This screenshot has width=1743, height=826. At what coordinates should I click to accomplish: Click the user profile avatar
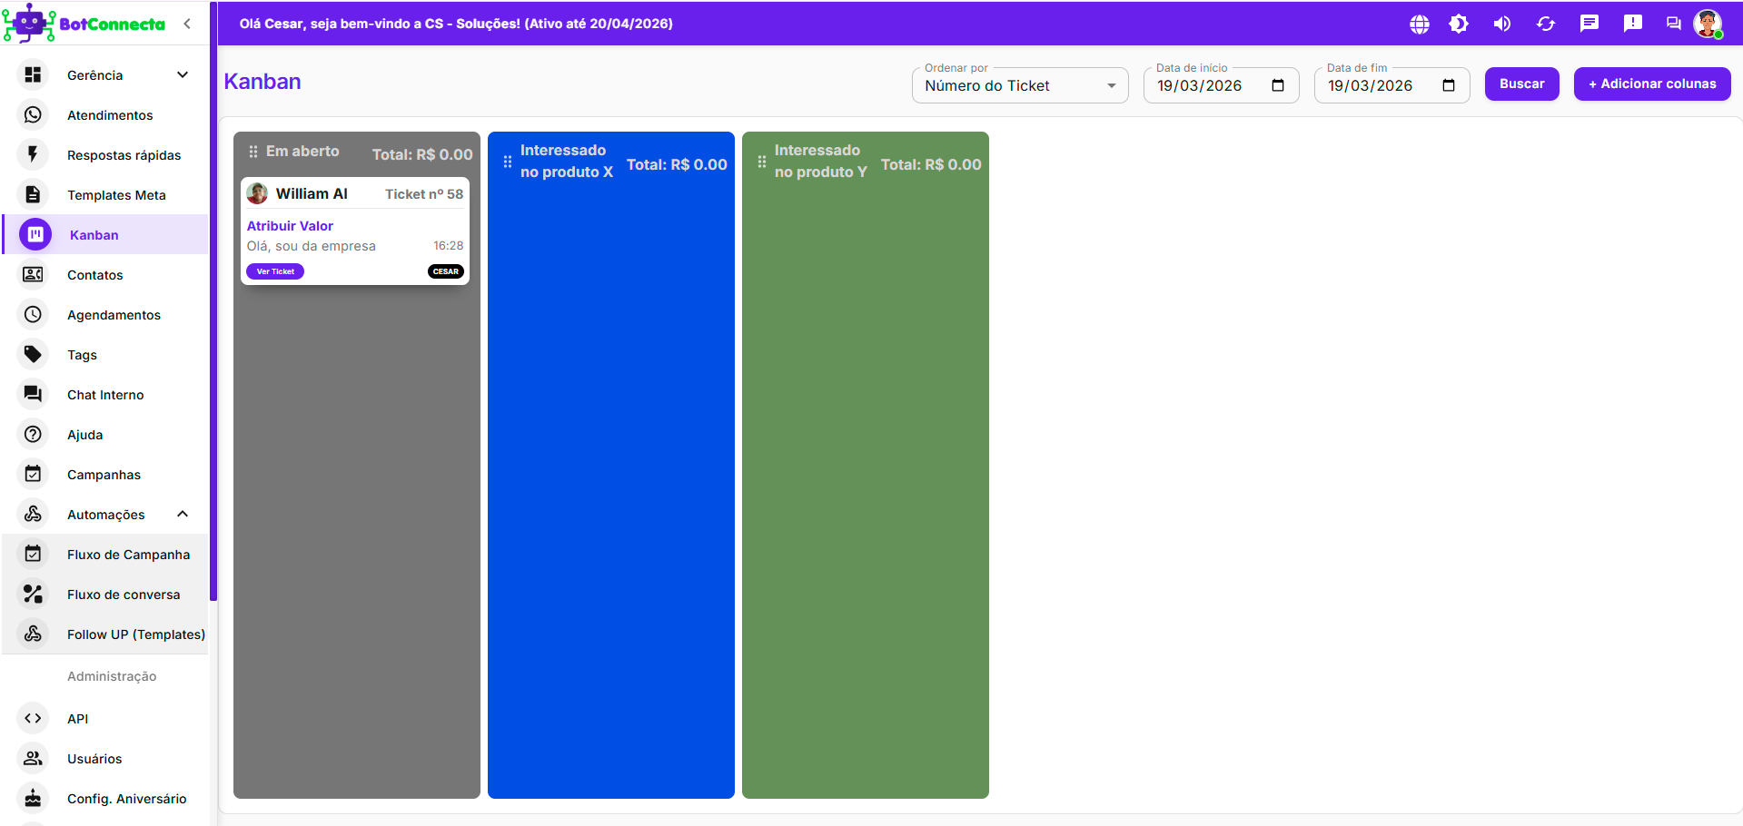click(1708, 24)
